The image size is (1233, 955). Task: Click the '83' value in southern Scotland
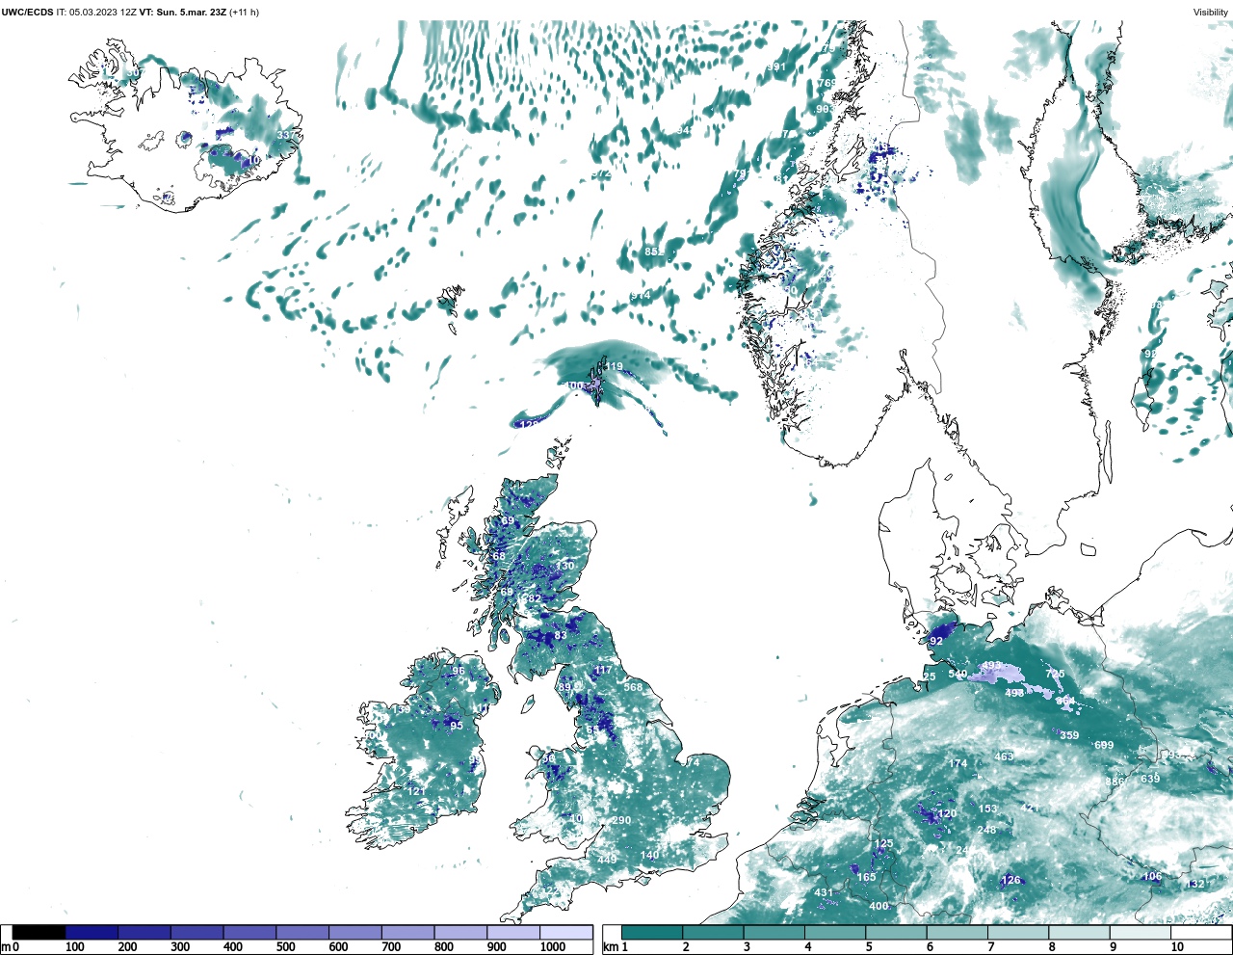click(561, 635)
